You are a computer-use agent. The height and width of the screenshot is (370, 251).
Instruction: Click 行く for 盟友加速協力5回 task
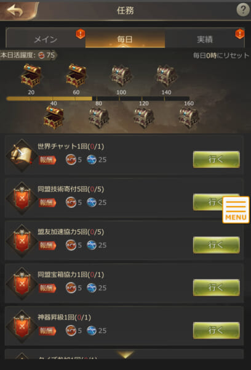click(x=217, y=245)
